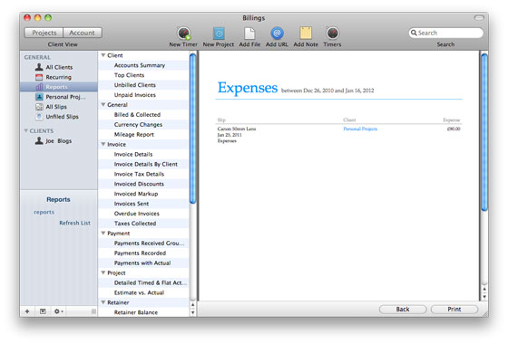Image resolution: width=508 pixels, height=344 pixels.
Task: Click the archive box button in sidebar footer
Action: 43,311
